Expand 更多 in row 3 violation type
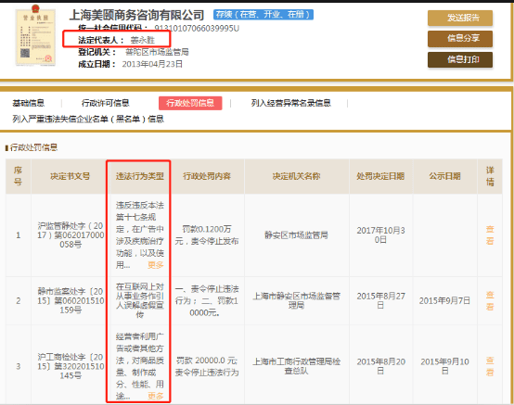This screenshot has width=514, height=405. (x=155, y=396)
